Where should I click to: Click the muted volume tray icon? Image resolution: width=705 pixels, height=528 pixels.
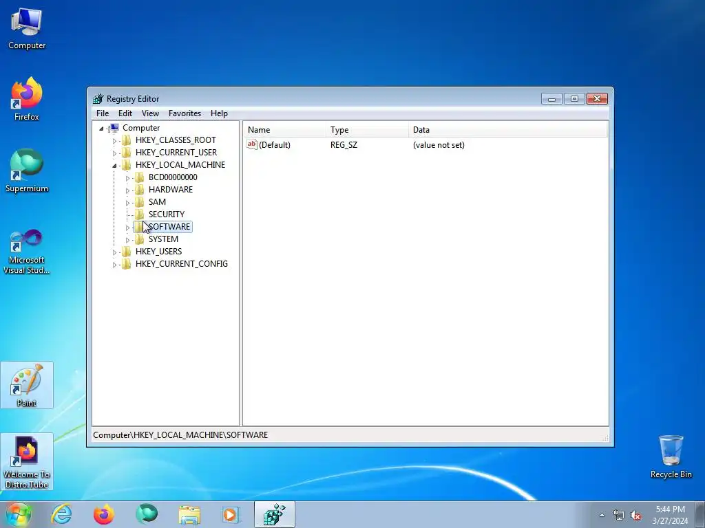coord(635,515)
